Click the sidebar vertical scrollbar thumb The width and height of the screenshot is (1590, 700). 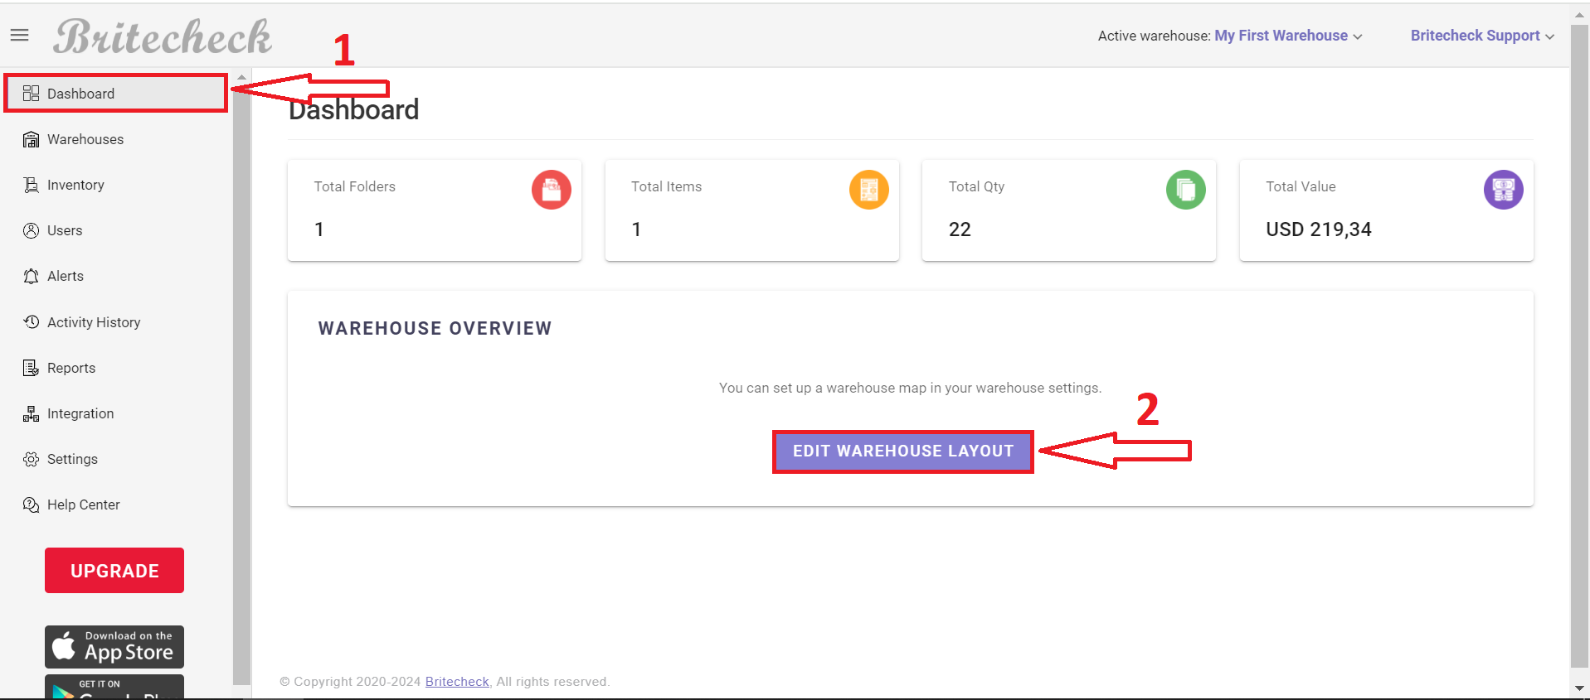(x=241, y=384)
